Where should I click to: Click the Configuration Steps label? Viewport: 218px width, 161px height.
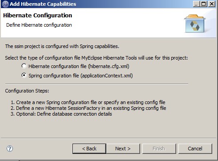27,91
